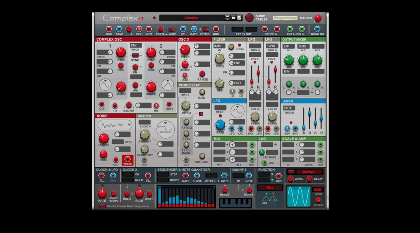Click the Clock 2 ON input display
The width and height of the screenshot is (420, 233).
click(x=128, y=174)
